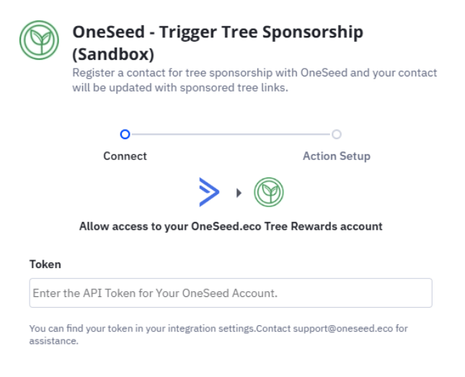Select the blue Connect step circle

[125, 134]
